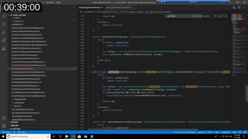The width and height of the screenshot is (248, 139).
Task: Close the find widget
Action: (x=226, y=16)
